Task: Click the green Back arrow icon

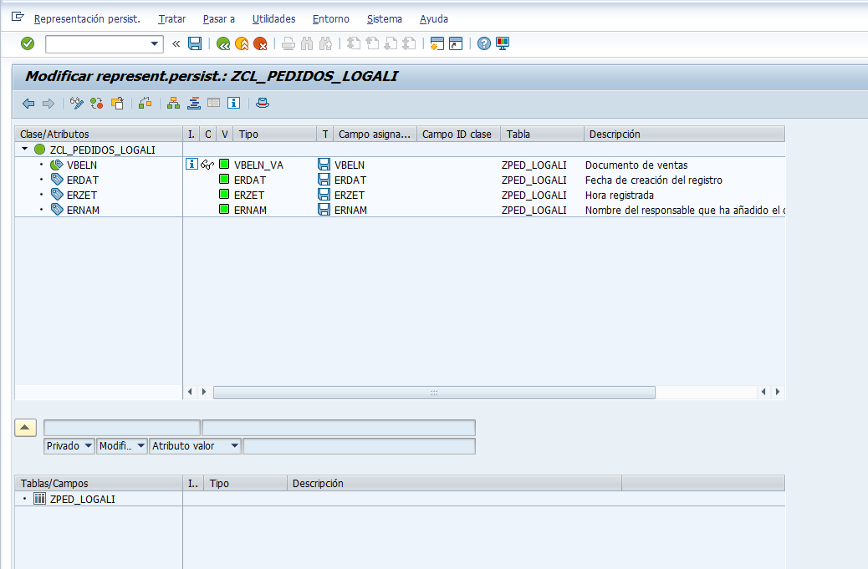Action: click(x=223, y=43)
